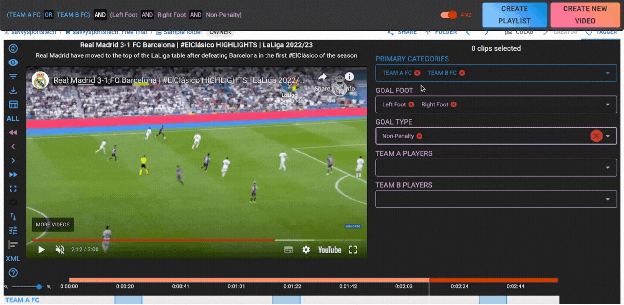
Task: Open the Team A Players dropdown
Action: (x=496, y=167)
